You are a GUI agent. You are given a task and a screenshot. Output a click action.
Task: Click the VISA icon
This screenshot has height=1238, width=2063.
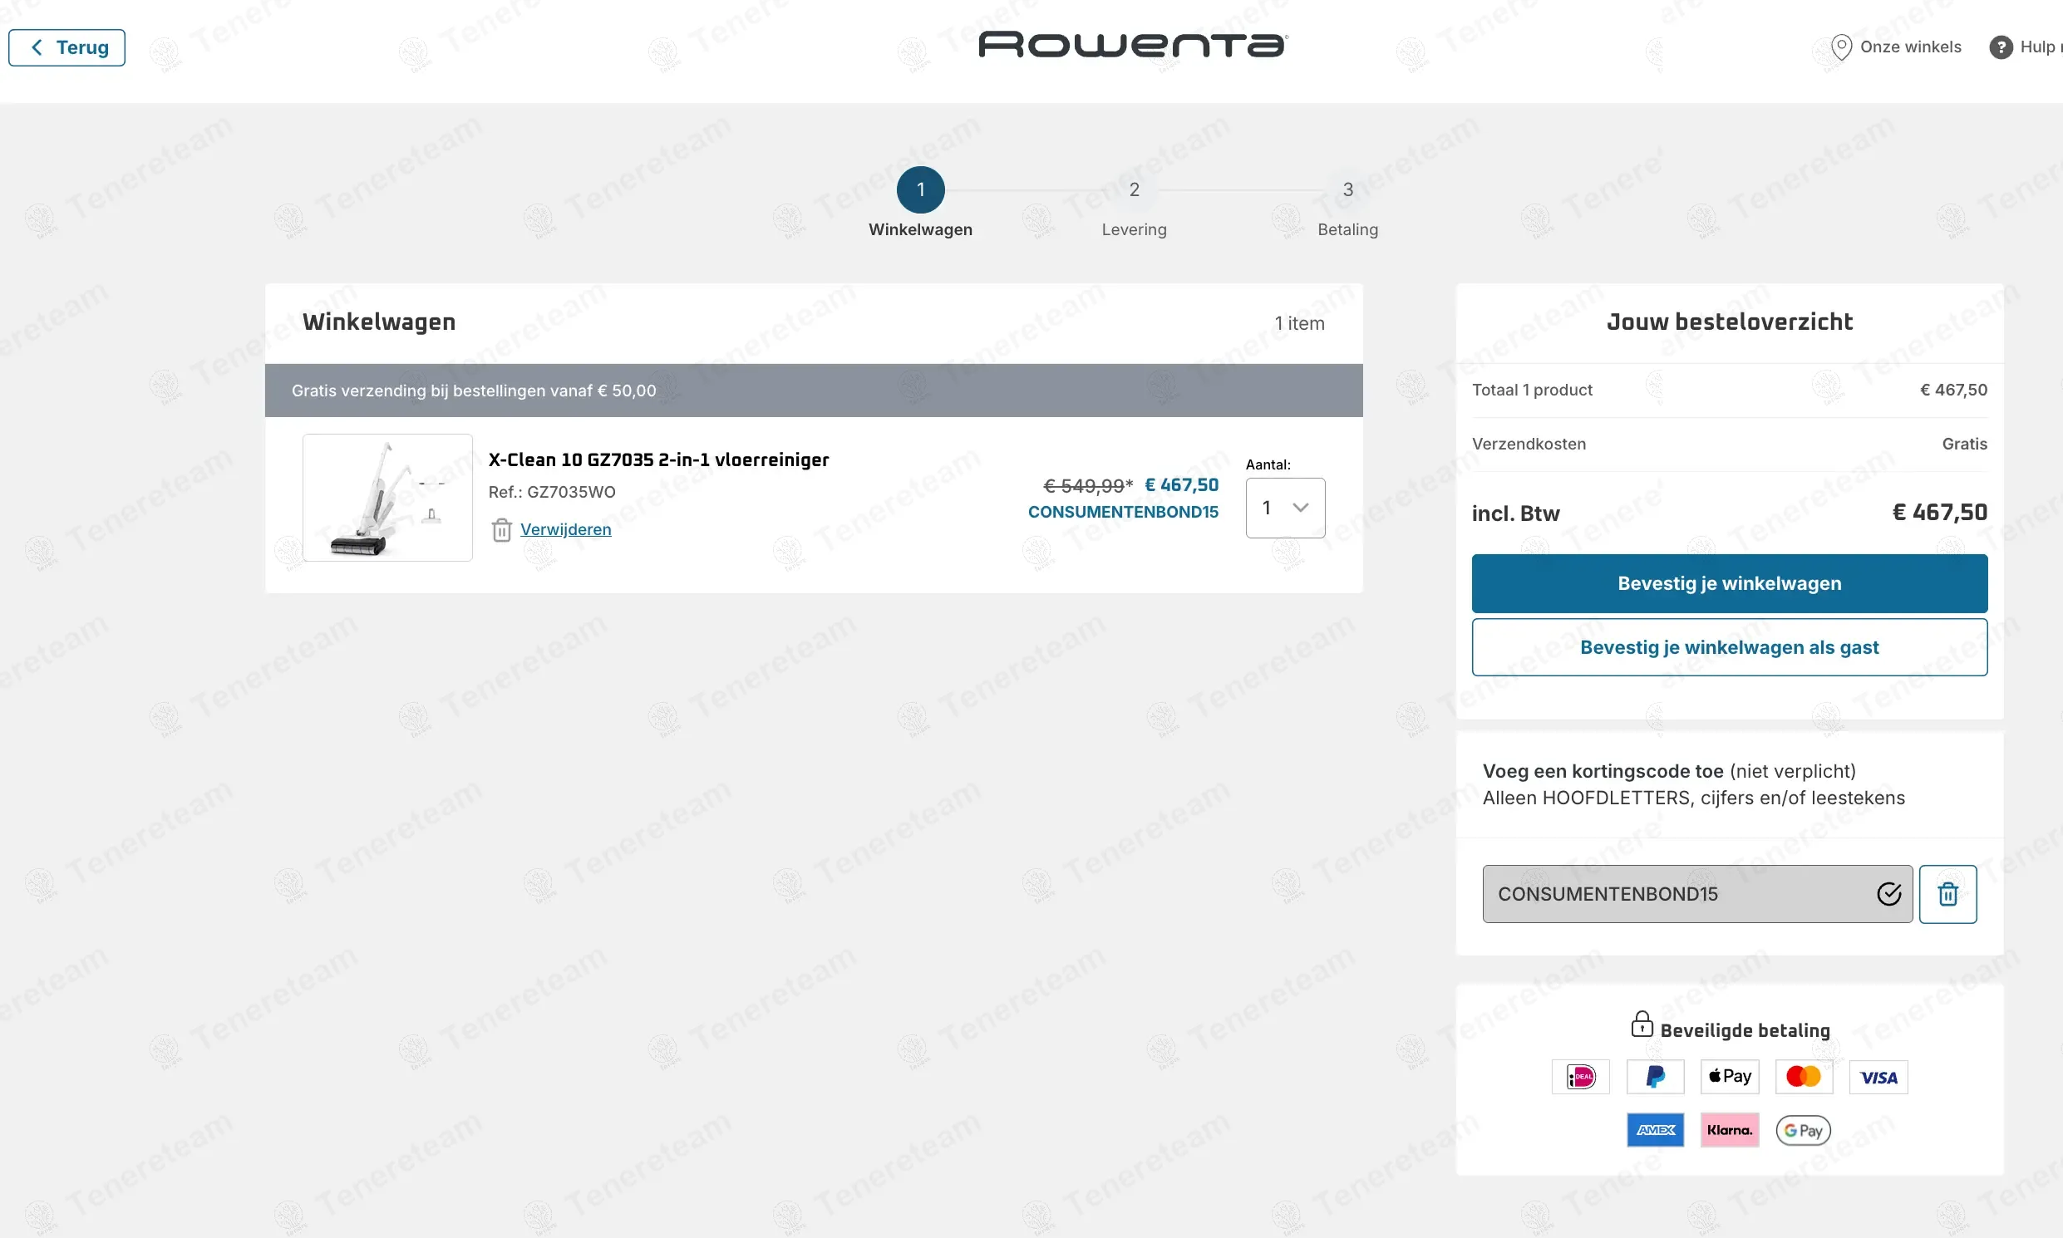coord(1878,1077)
